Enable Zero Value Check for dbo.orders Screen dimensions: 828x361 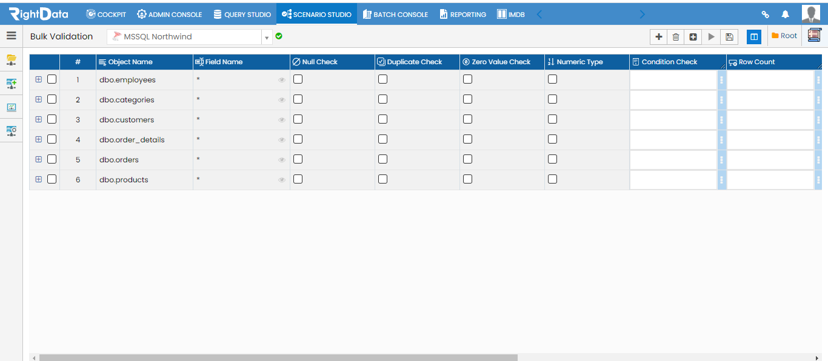pos(467,159)
